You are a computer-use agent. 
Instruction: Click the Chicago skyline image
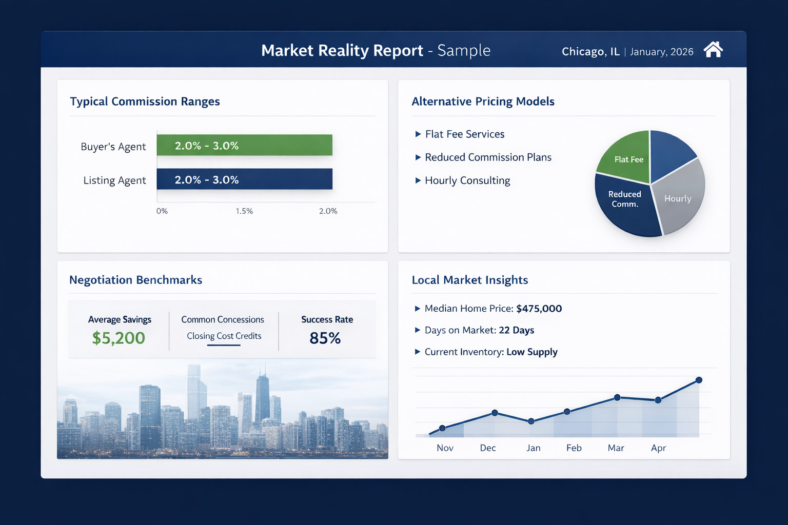pyautogui.click(x=223, y=410)
